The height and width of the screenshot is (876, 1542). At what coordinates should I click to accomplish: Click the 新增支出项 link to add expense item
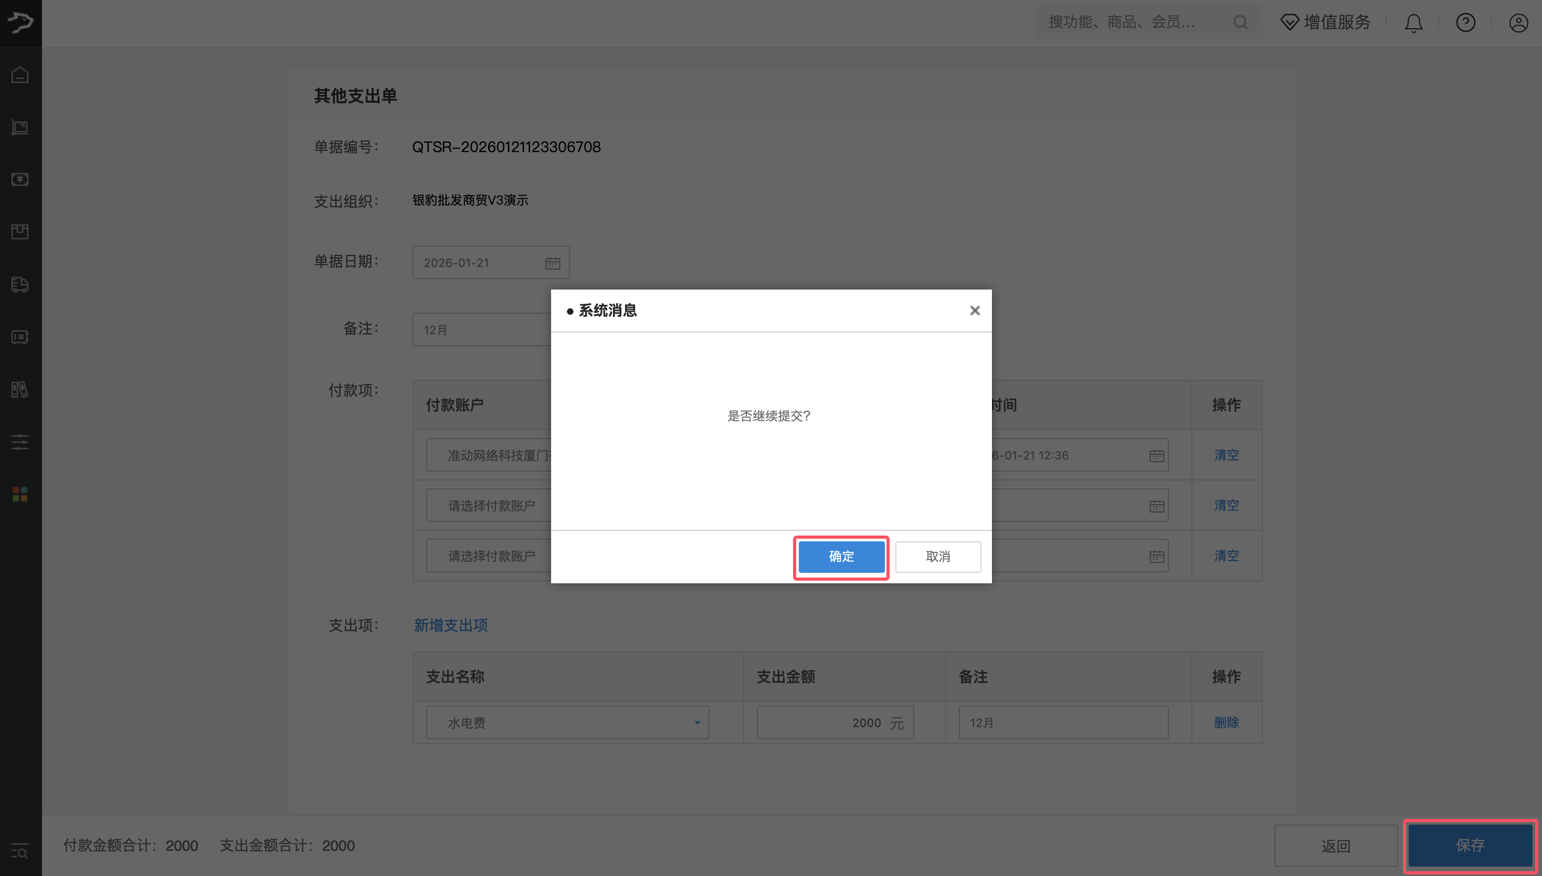[450, 625]
